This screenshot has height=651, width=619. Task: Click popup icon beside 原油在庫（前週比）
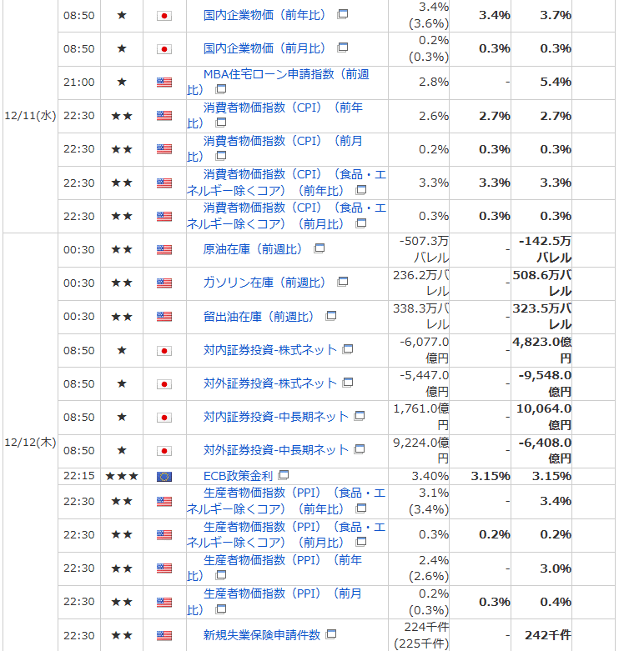pyautogui.click(x=320, y=248)
